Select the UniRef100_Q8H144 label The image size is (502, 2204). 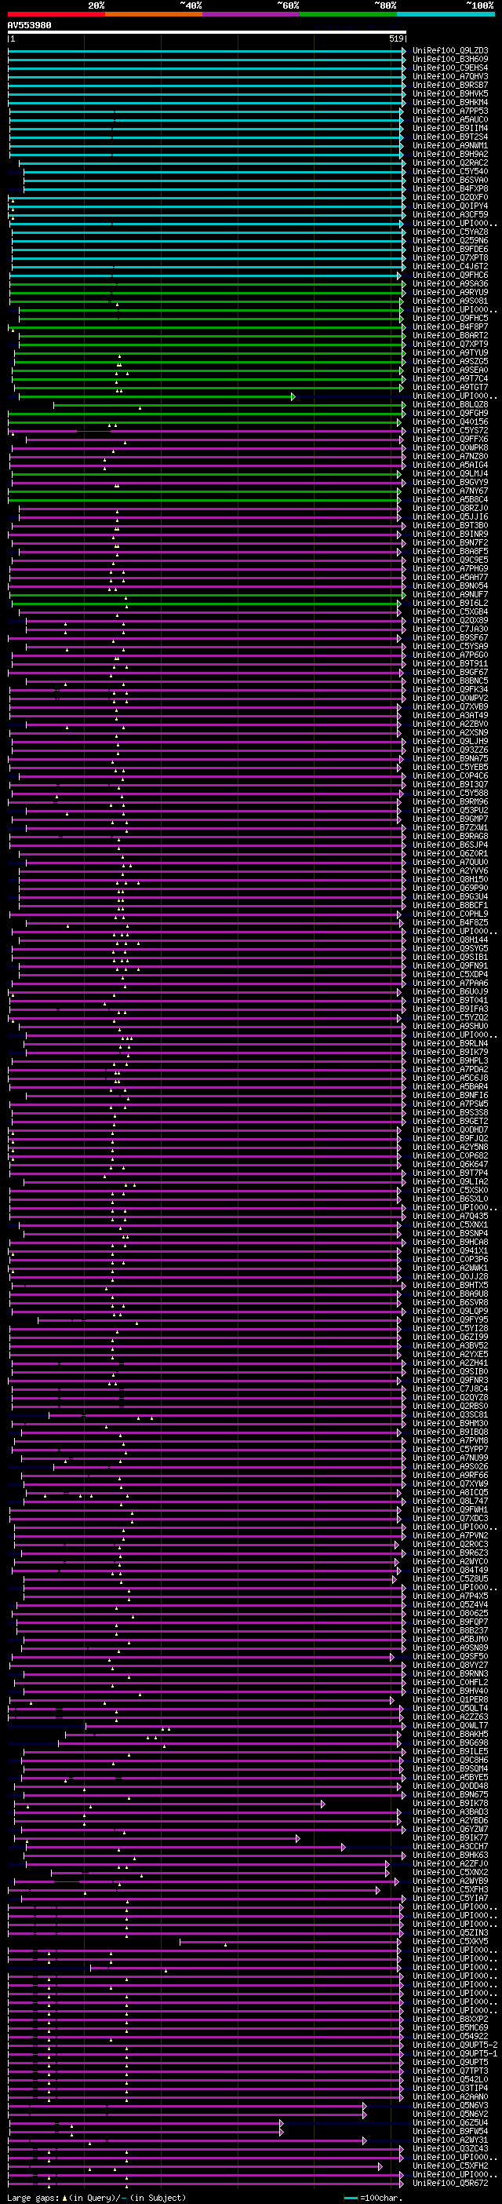(x=451, y=940)
